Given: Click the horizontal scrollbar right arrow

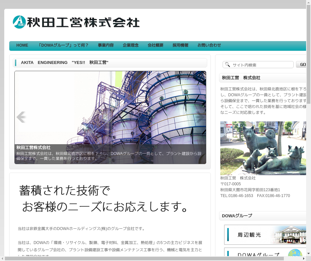Looking at the screenshot, I should point(303,259).
